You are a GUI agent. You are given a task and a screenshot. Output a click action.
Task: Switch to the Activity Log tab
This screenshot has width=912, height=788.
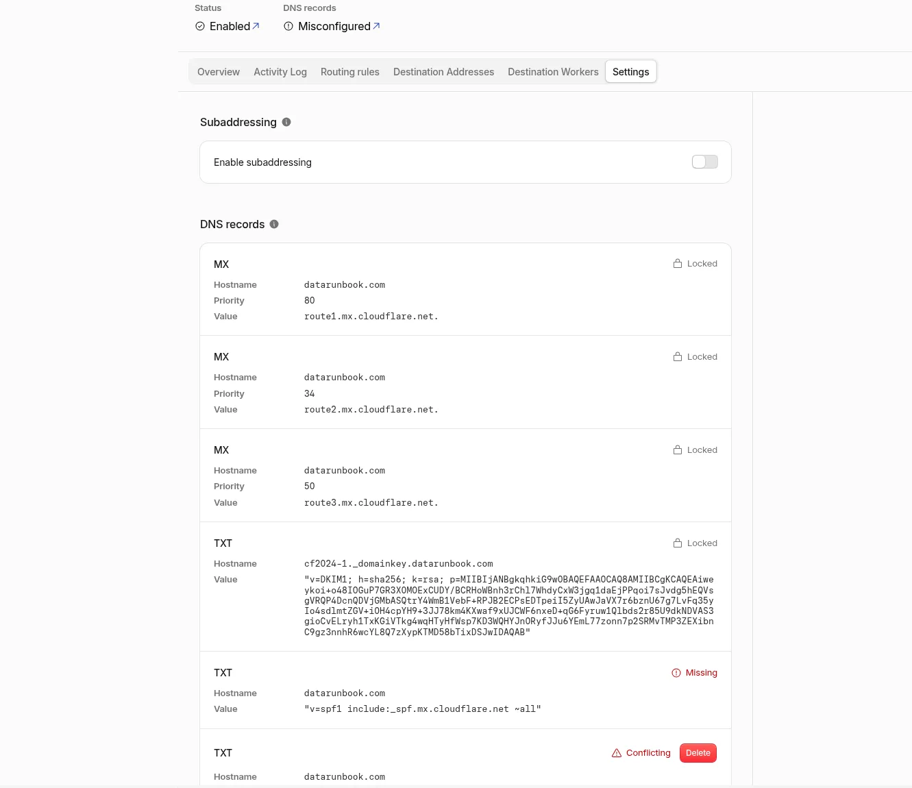point(280,72)
